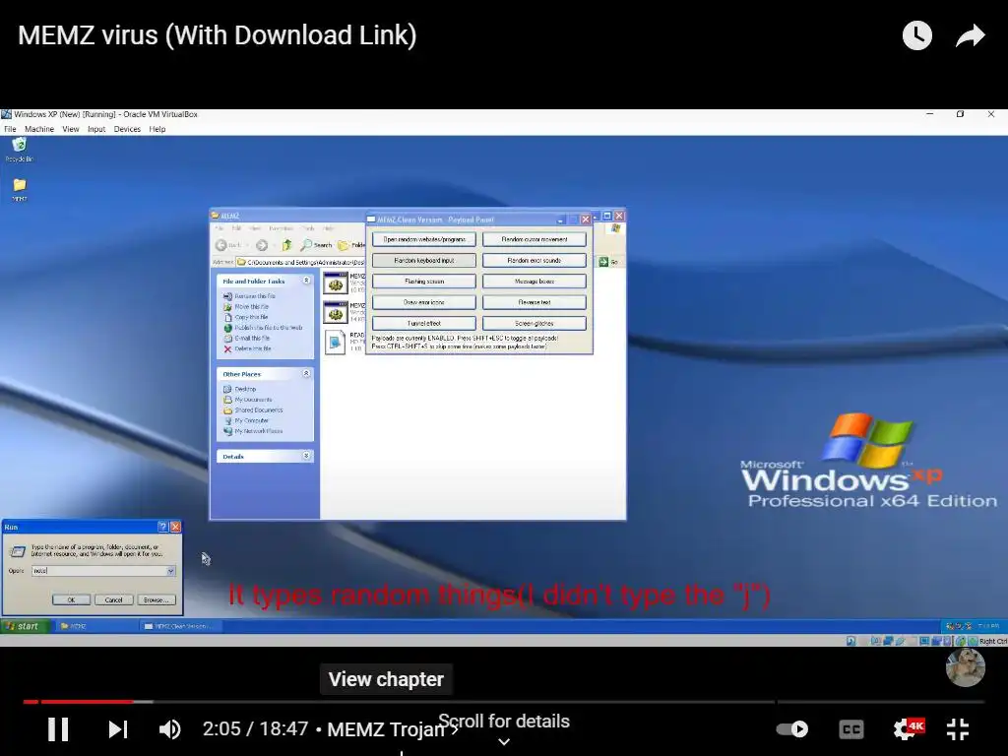Add video to Watch later
The width and height of the screenshot is (1008, 756).
click(916, 35)
